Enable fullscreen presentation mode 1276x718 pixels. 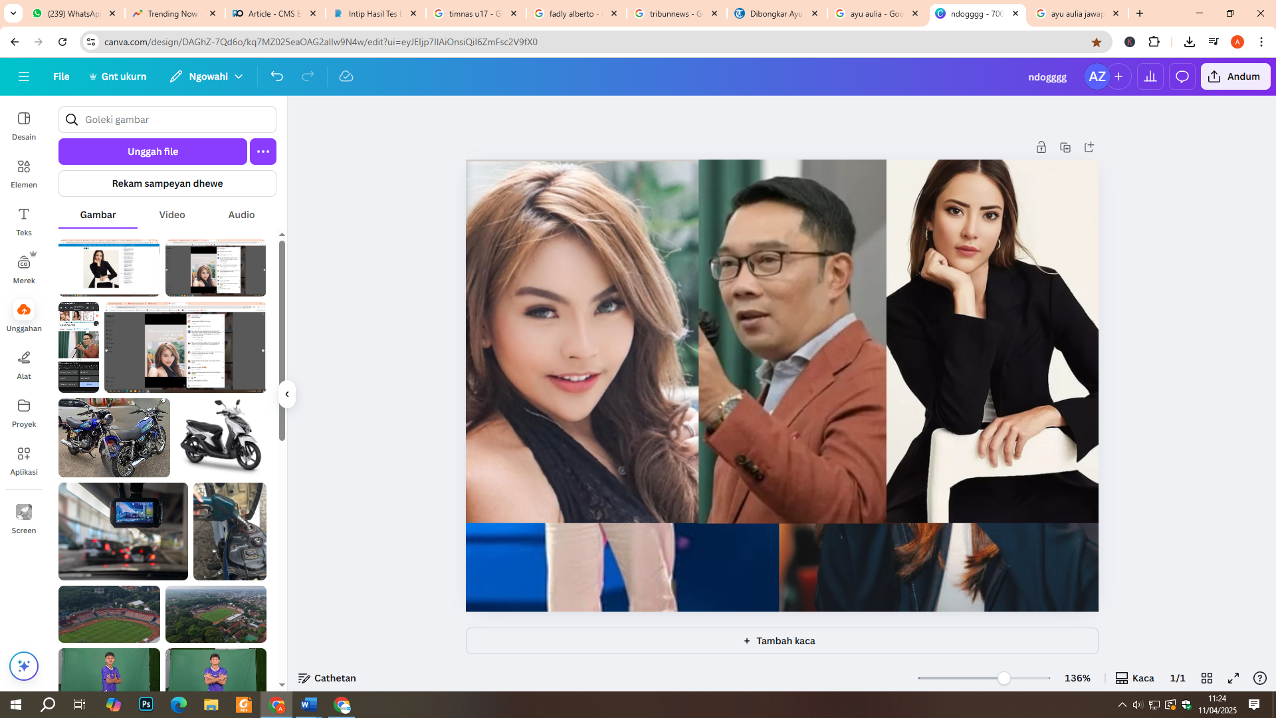click(1235, 677)
